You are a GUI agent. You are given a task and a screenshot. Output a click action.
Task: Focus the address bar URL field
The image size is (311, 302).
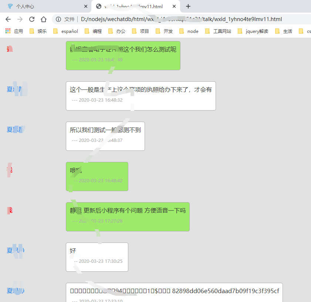[x=181, y=19]
